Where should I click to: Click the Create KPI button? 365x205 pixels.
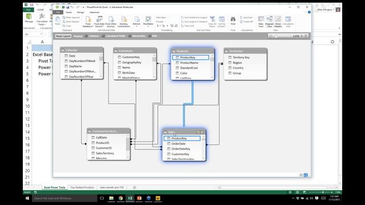[x=246, y=22]
